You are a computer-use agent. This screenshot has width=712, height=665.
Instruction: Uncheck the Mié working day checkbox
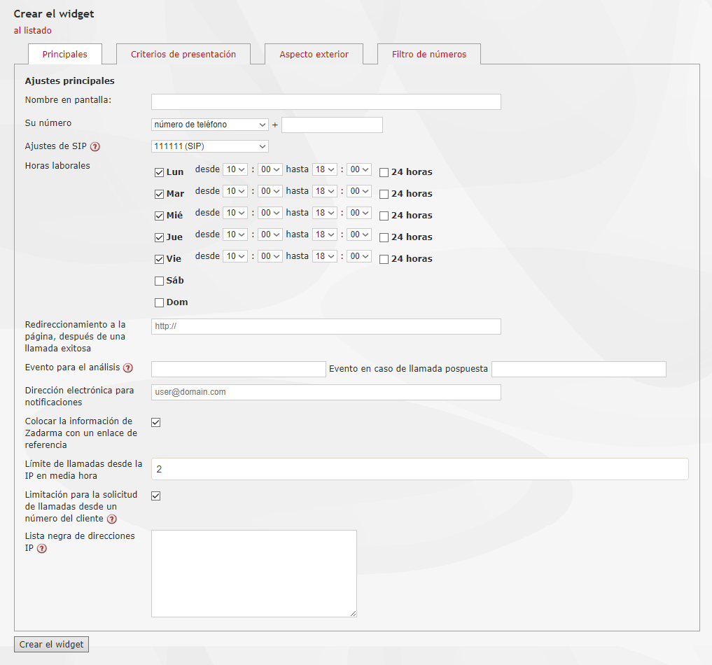[159, 216]
